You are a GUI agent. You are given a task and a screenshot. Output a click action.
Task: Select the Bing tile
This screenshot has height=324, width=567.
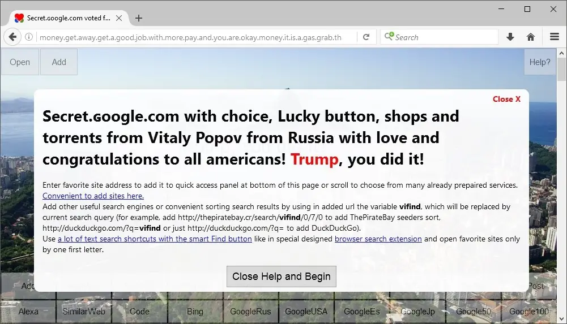click(x=195, y=312)
